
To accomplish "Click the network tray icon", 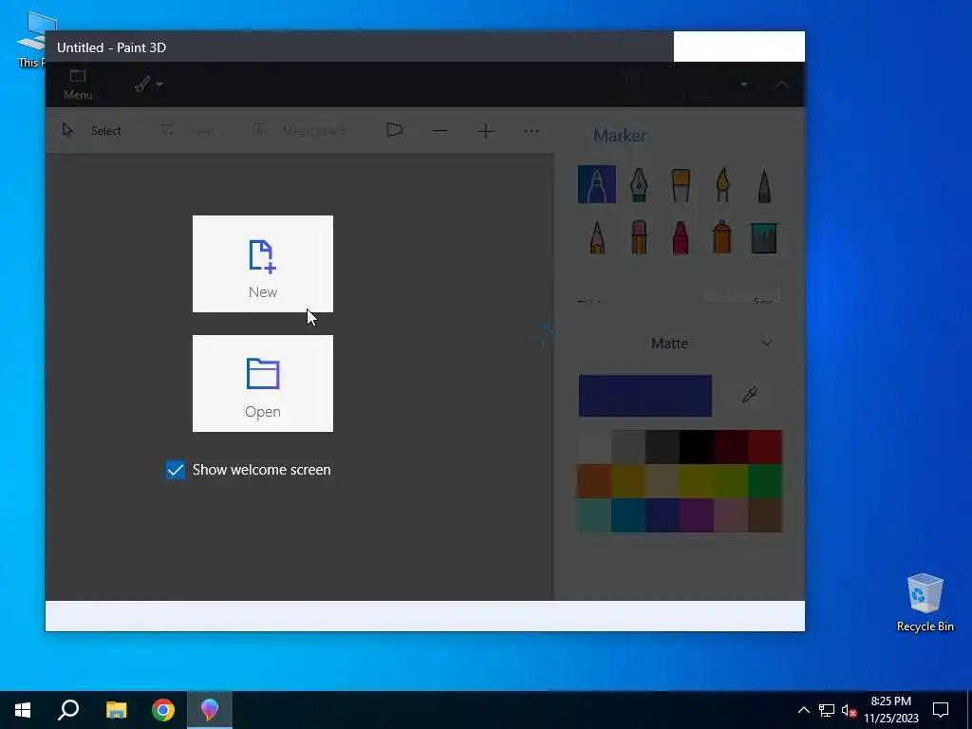I will tap(827, 710).
